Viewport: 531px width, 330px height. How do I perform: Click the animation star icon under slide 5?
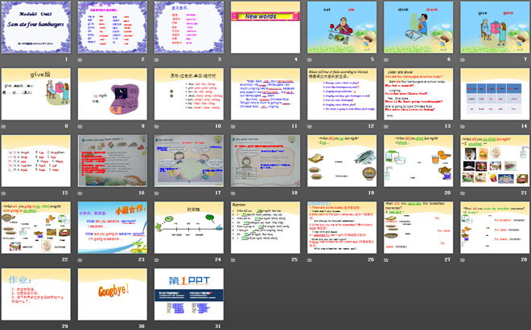click(310, 60)
